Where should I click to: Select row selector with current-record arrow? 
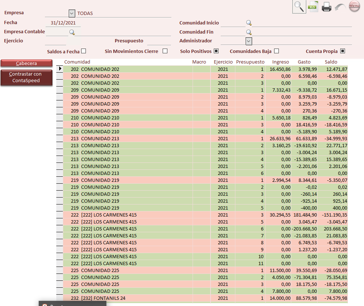[x=60, y=69]
